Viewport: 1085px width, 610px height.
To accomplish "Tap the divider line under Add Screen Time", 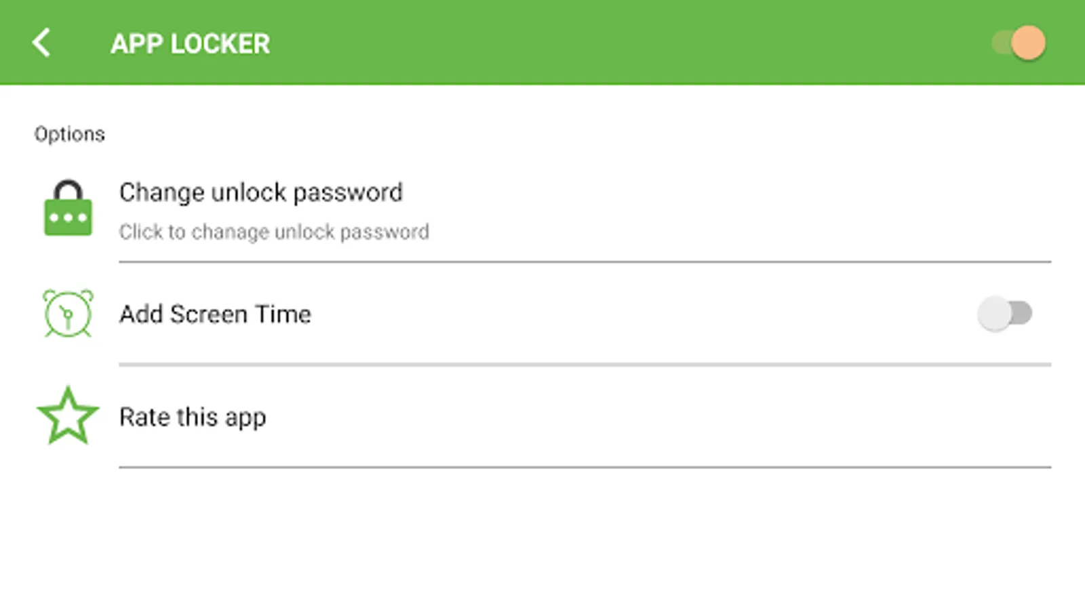I will pos(585,365).
